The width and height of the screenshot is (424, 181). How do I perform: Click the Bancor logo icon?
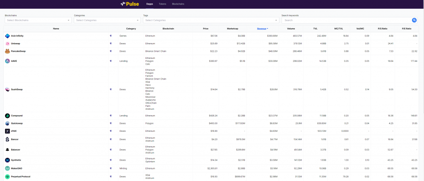pyautogui.click(x=7, y=139)
